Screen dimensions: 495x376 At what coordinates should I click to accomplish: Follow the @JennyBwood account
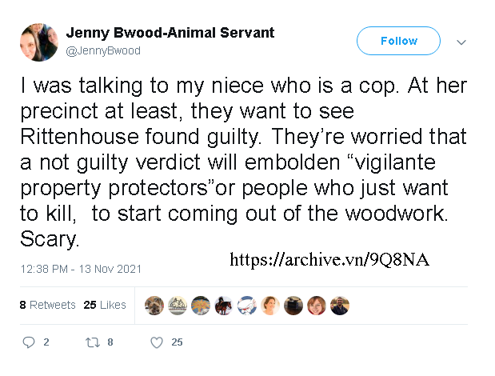coord(398,41)
